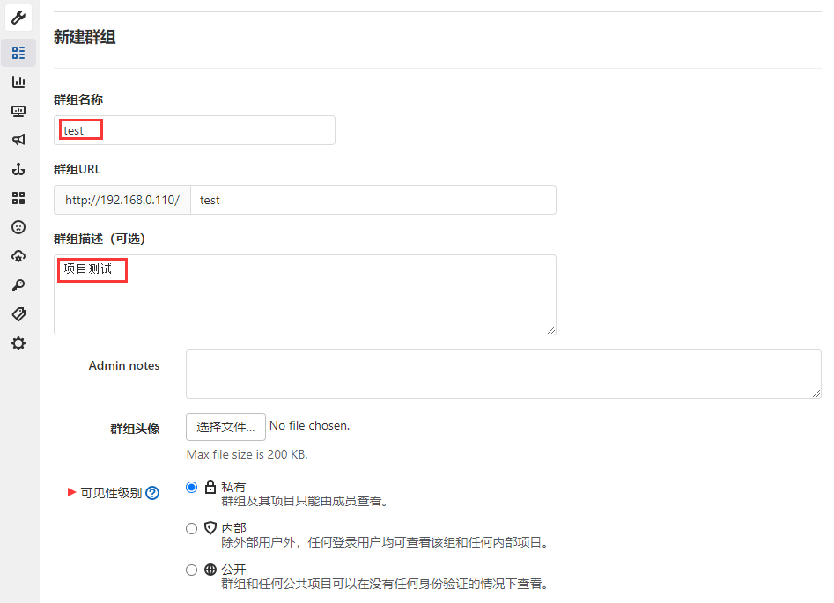Viewport: 834px width, 603px height.
Task: Click the globe icon beside 公开
Action: click(210, 570)
